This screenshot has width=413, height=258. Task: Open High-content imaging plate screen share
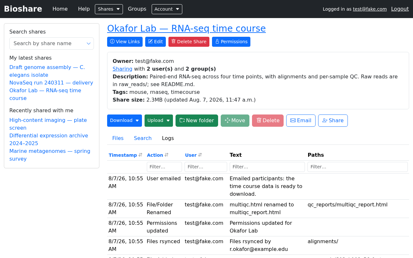(48, 124)
